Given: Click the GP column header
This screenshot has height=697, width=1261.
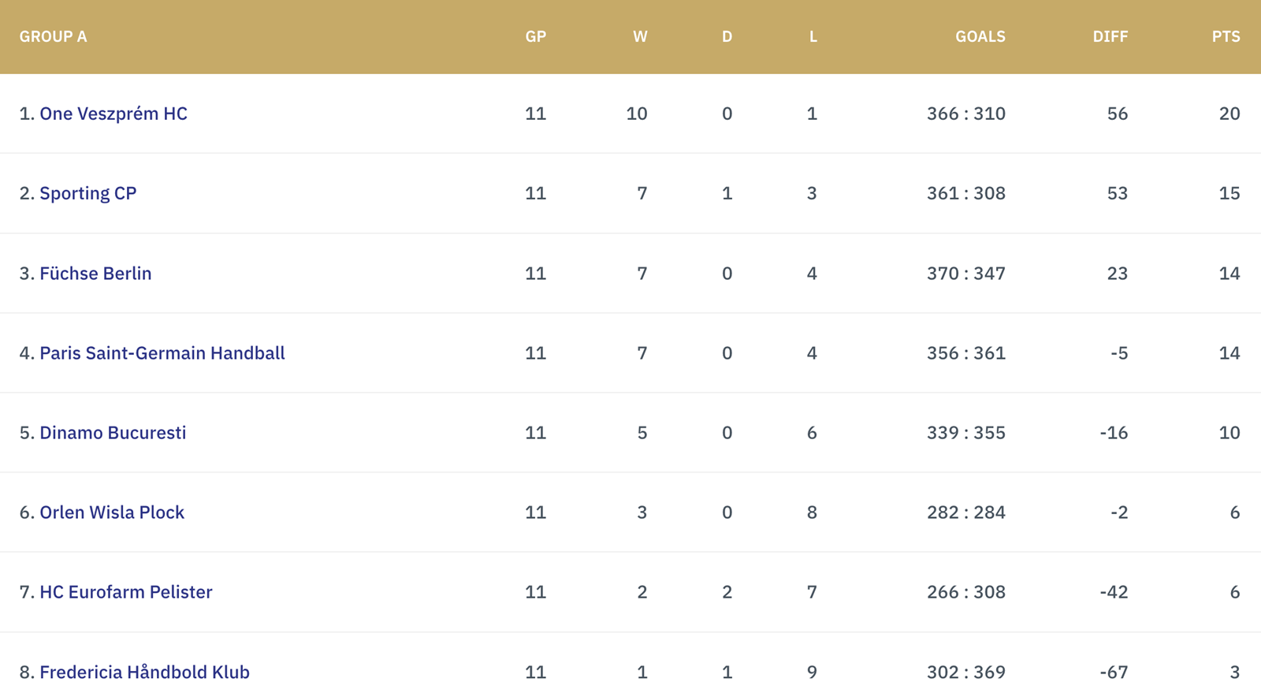Looking at the screenshot, I should click(536, 36).
